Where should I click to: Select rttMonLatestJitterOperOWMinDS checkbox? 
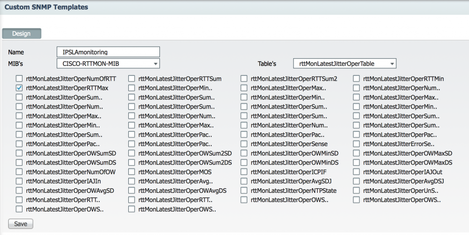[x=244, y=163]
